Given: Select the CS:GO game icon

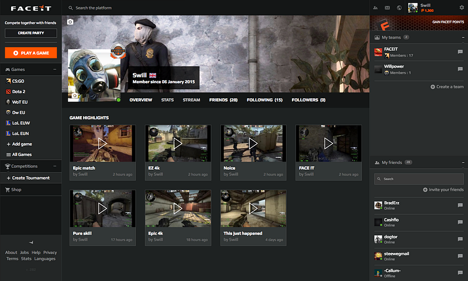Looking at the screenshot, I should (x=8, y=81).
